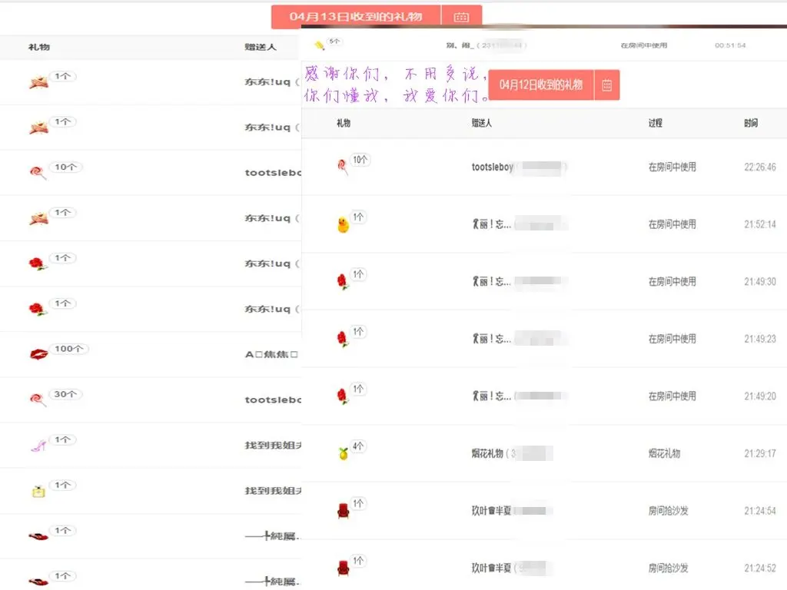
Task: Click the 04月13日收到的礼物 button
Action: tap(356, 17)
